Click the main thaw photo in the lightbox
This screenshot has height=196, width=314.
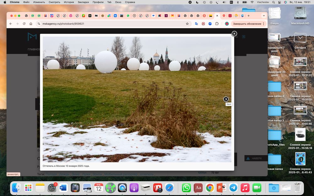[x=137, y=99]
